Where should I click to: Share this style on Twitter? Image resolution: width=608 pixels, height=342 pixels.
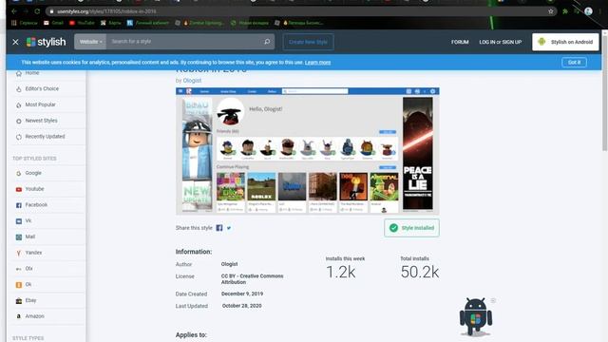tap(229, 228)
